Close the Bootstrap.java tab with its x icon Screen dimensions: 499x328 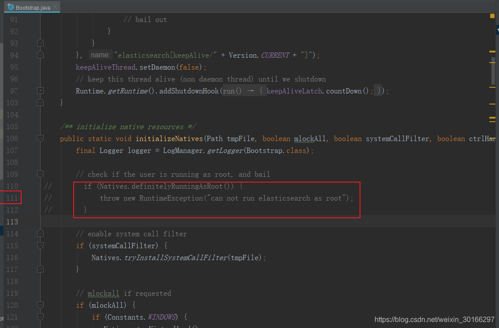55,7
